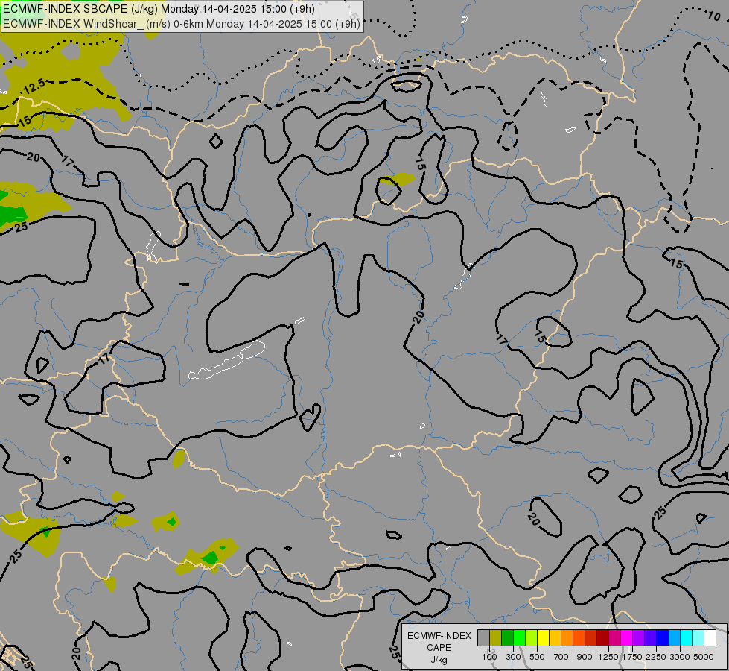The height and width of the screenshot is (671, 729).
Task: Click the sky blue swatch left of 3000
Action: click(x=674, y=637)
